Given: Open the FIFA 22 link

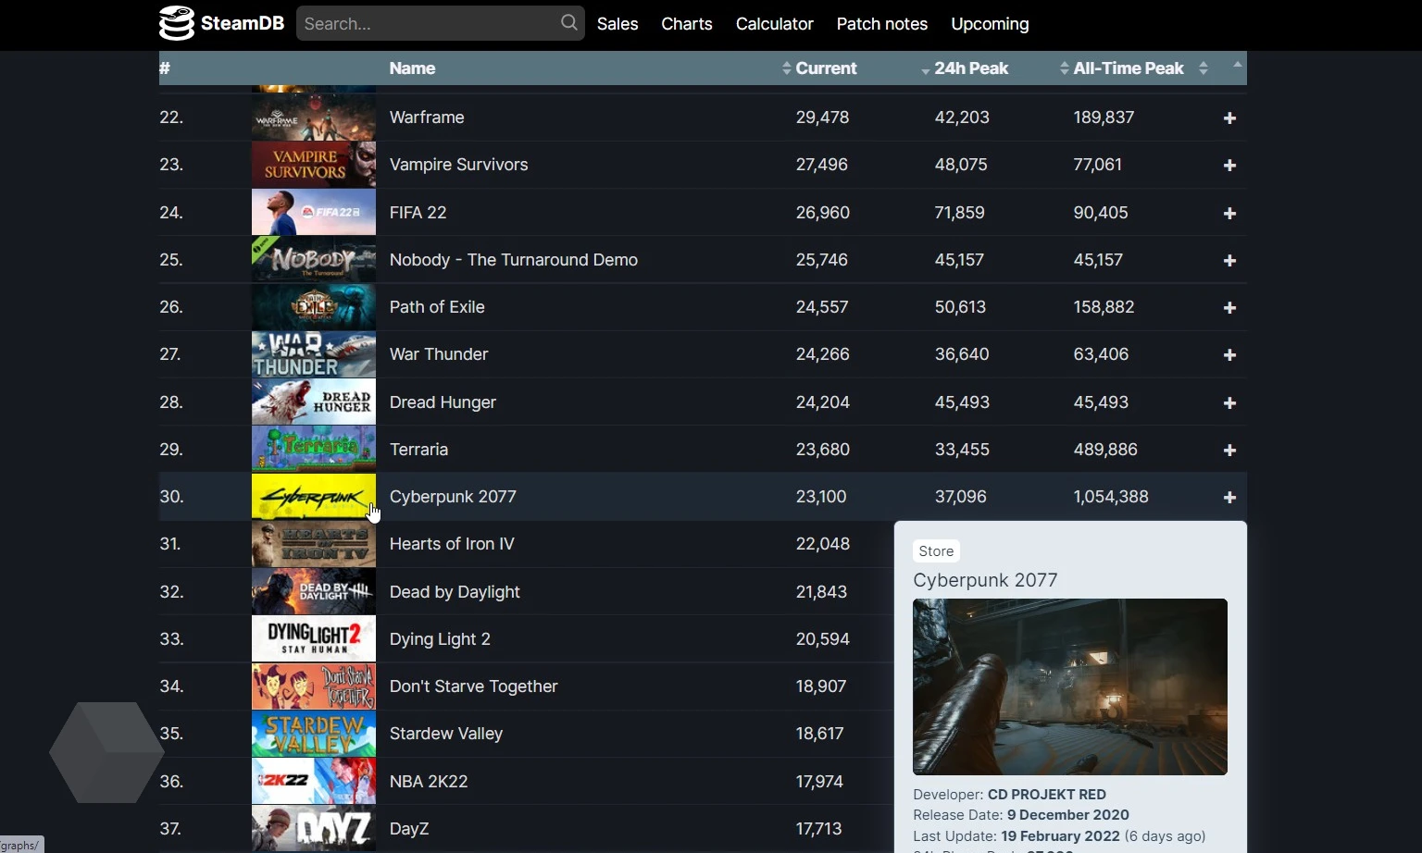Looking at the screenshot, I should [418, 213].
